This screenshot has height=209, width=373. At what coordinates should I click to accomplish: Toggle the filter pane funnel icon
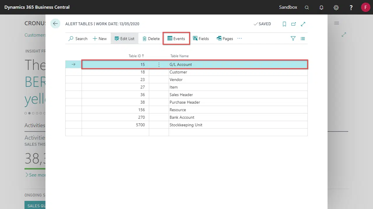(x=293, y=38)
